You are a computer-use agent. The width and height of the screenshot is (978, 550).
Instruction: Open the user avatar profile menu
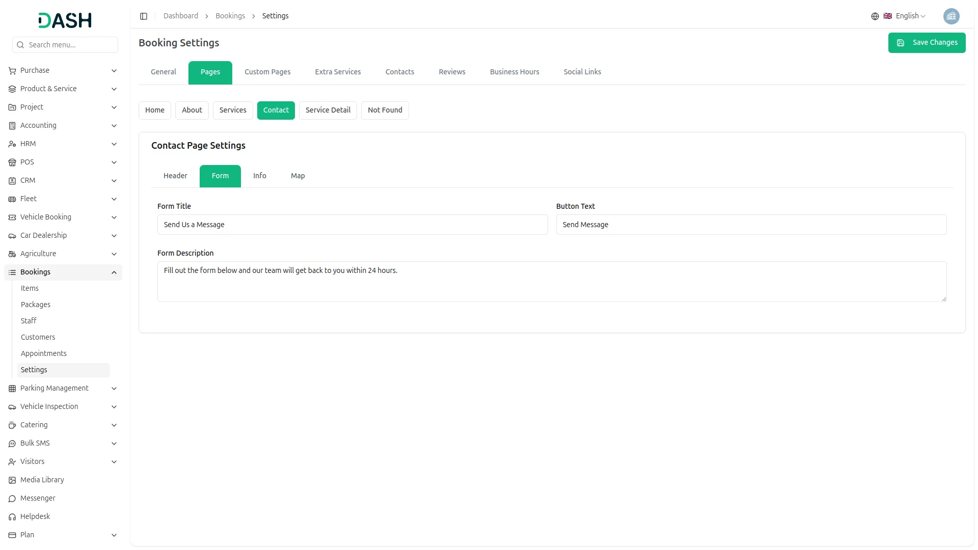[951, 16]
